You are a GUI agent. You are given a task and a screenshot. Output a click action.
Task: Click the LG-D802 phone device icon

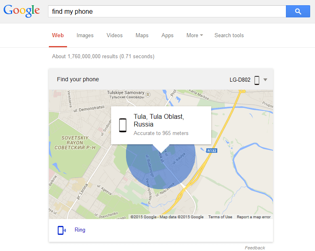click(257, 80)
